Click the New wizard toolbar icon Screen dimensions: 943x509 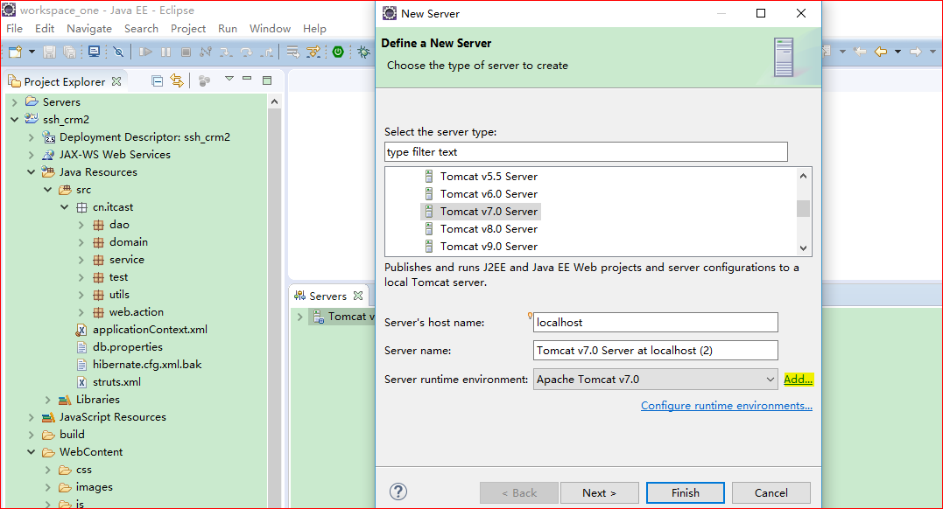pyautogui.click(x=15, y=52)
